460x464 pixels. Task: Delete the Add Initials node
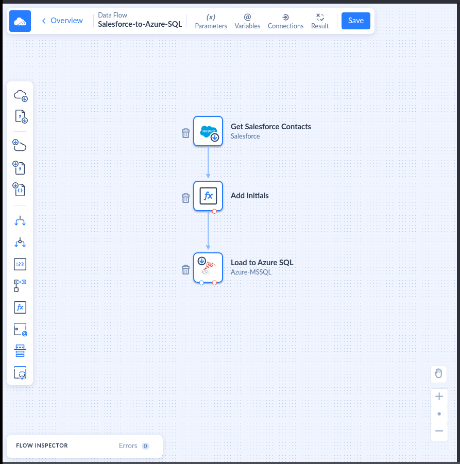tap(185, 198)
